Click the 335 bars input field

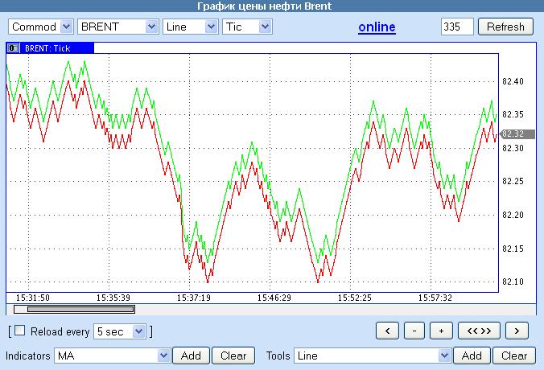point(457,27)
